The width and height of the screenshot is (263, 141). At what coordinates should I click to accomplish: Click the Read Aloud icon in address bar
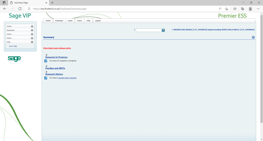coord(220,9)
